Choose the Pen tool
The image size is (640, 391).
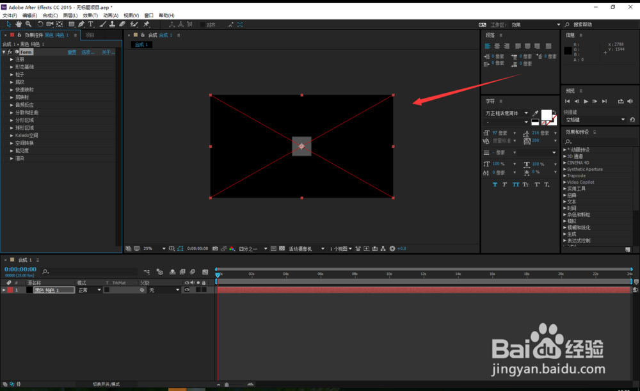[x=81, y=24]
